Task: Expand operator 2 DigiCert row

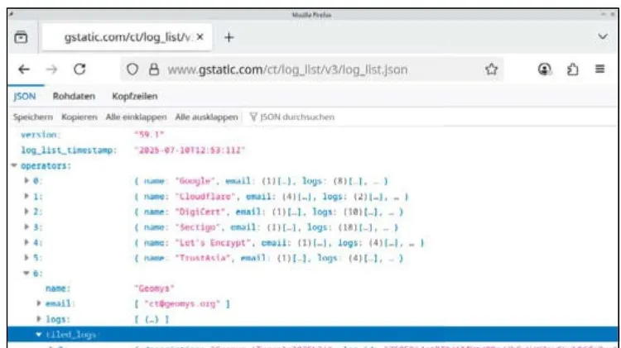Action: click(x=26, y=212)
